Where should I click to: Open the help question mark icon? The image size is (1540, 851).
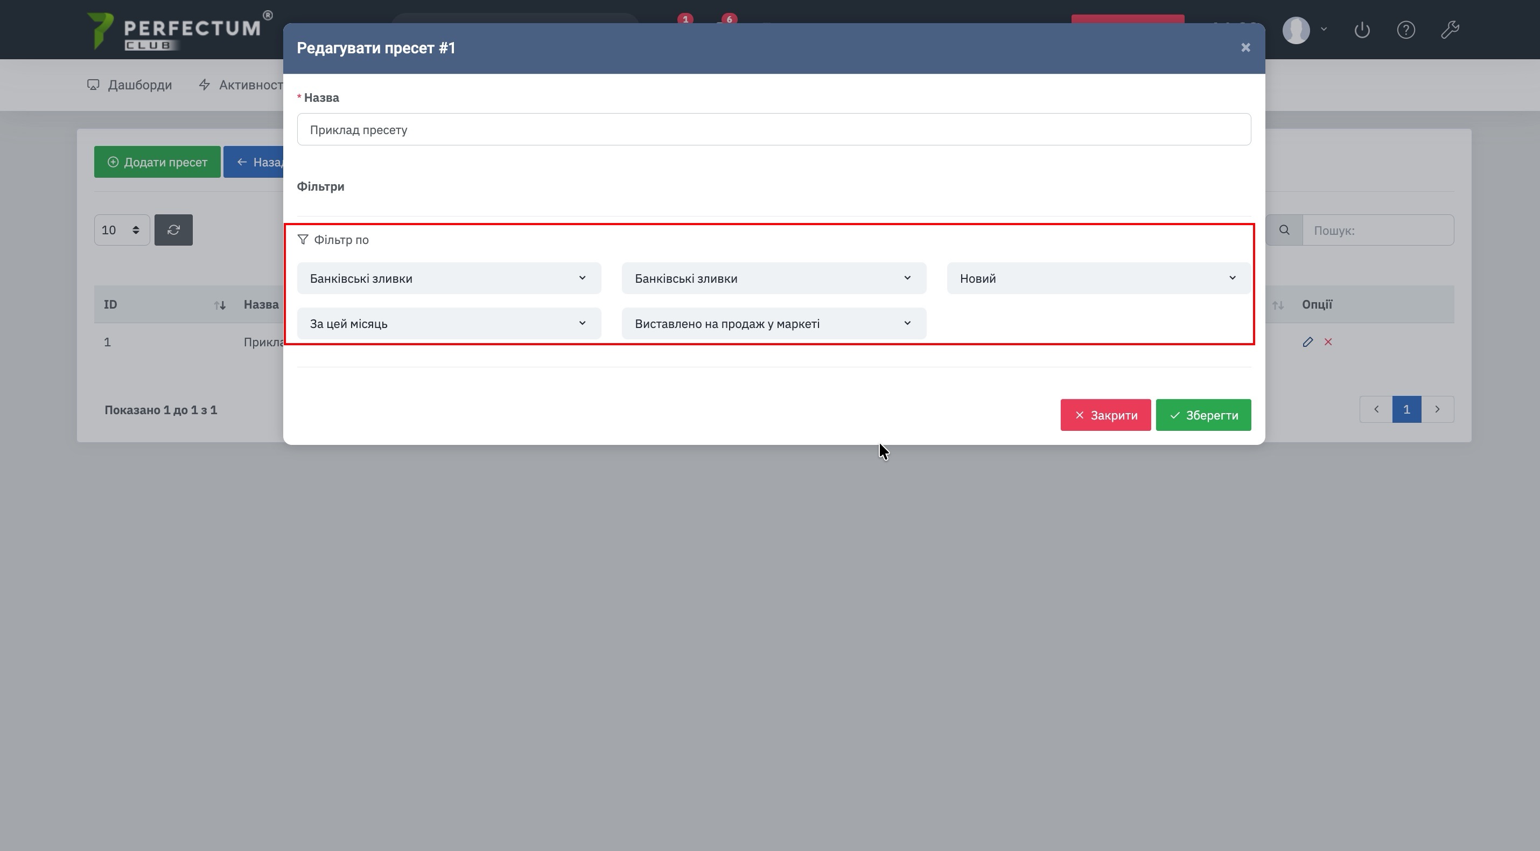[x=1405, y=30]
